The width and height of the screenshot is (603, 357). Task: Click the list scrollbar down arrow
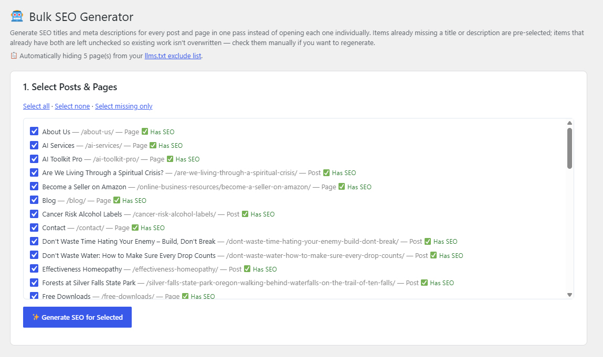569,295
